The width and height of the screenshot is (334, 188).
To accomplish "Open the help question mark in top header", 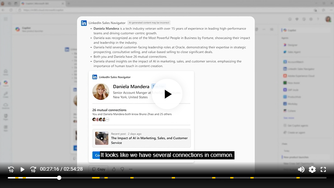I will click(x=318, y=19).
